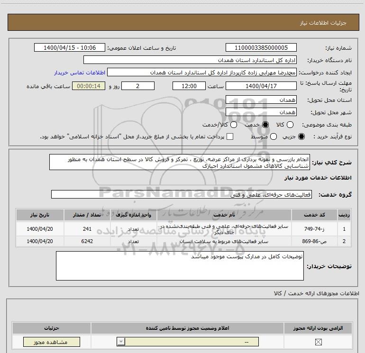Click the buyer name field اداره کل استاندارد
Viewport: 365px width, 353px height.
[190, 60]
